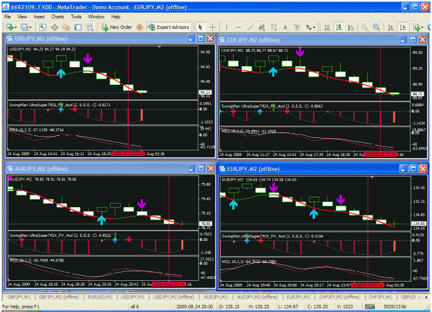
Task: Open the View menu
Action: pyautogui.click(x=22, y=17)
